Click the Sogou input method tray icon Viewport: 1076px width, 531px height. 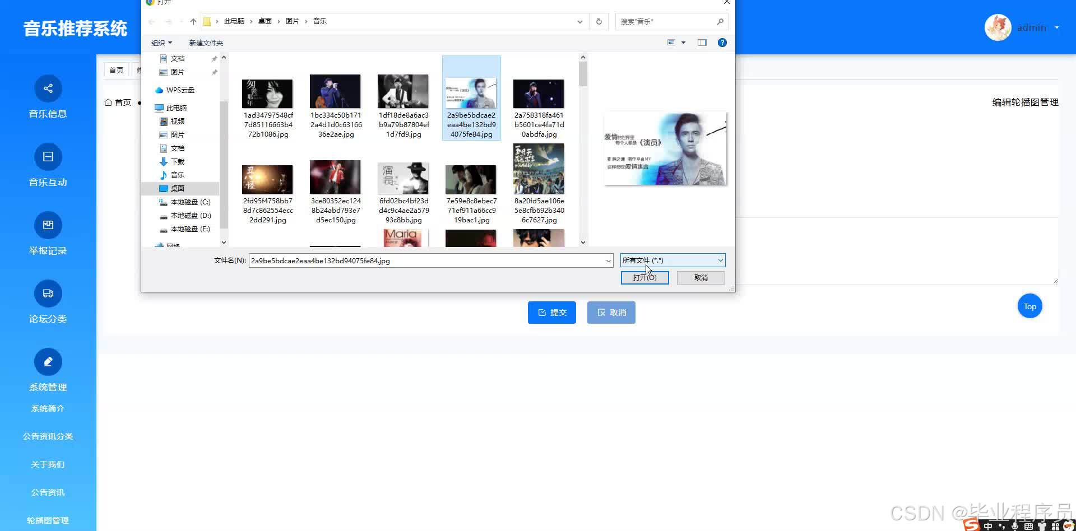(x=972, y=525)
